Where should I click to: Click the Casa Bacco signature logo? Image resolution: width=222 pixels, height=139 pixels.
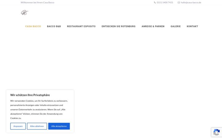tap(25, 12)
